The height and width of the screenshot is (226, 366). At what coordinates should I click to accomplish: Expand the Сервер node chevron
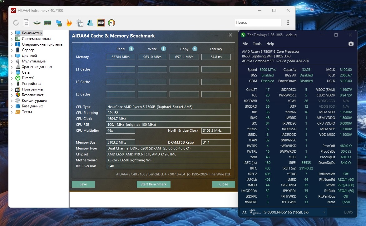[12, 50]
